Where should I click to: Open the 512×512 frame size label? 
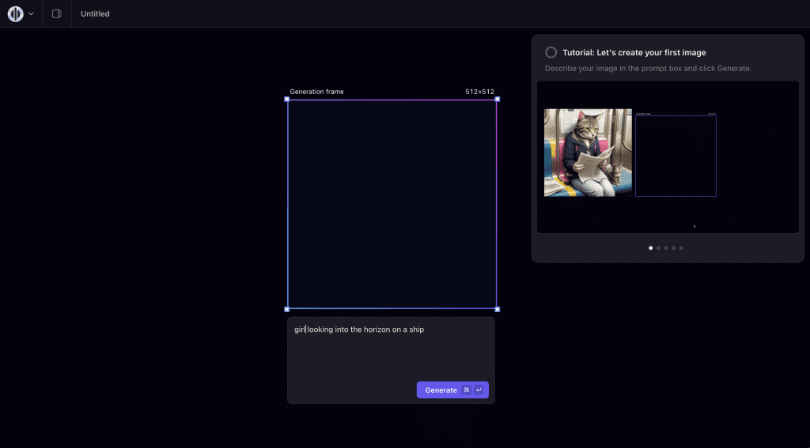click(479, 92)
